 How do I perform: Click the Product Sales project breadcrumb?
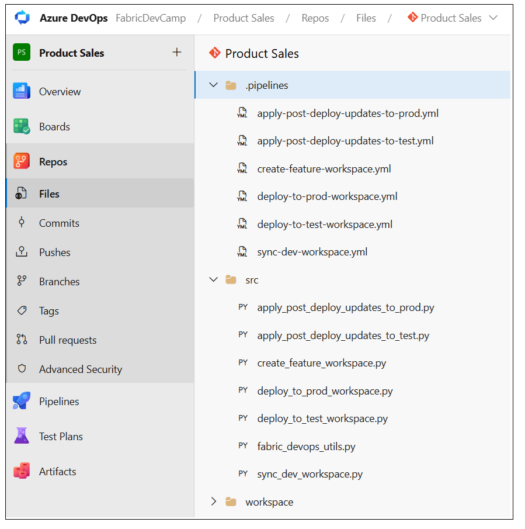244,18
